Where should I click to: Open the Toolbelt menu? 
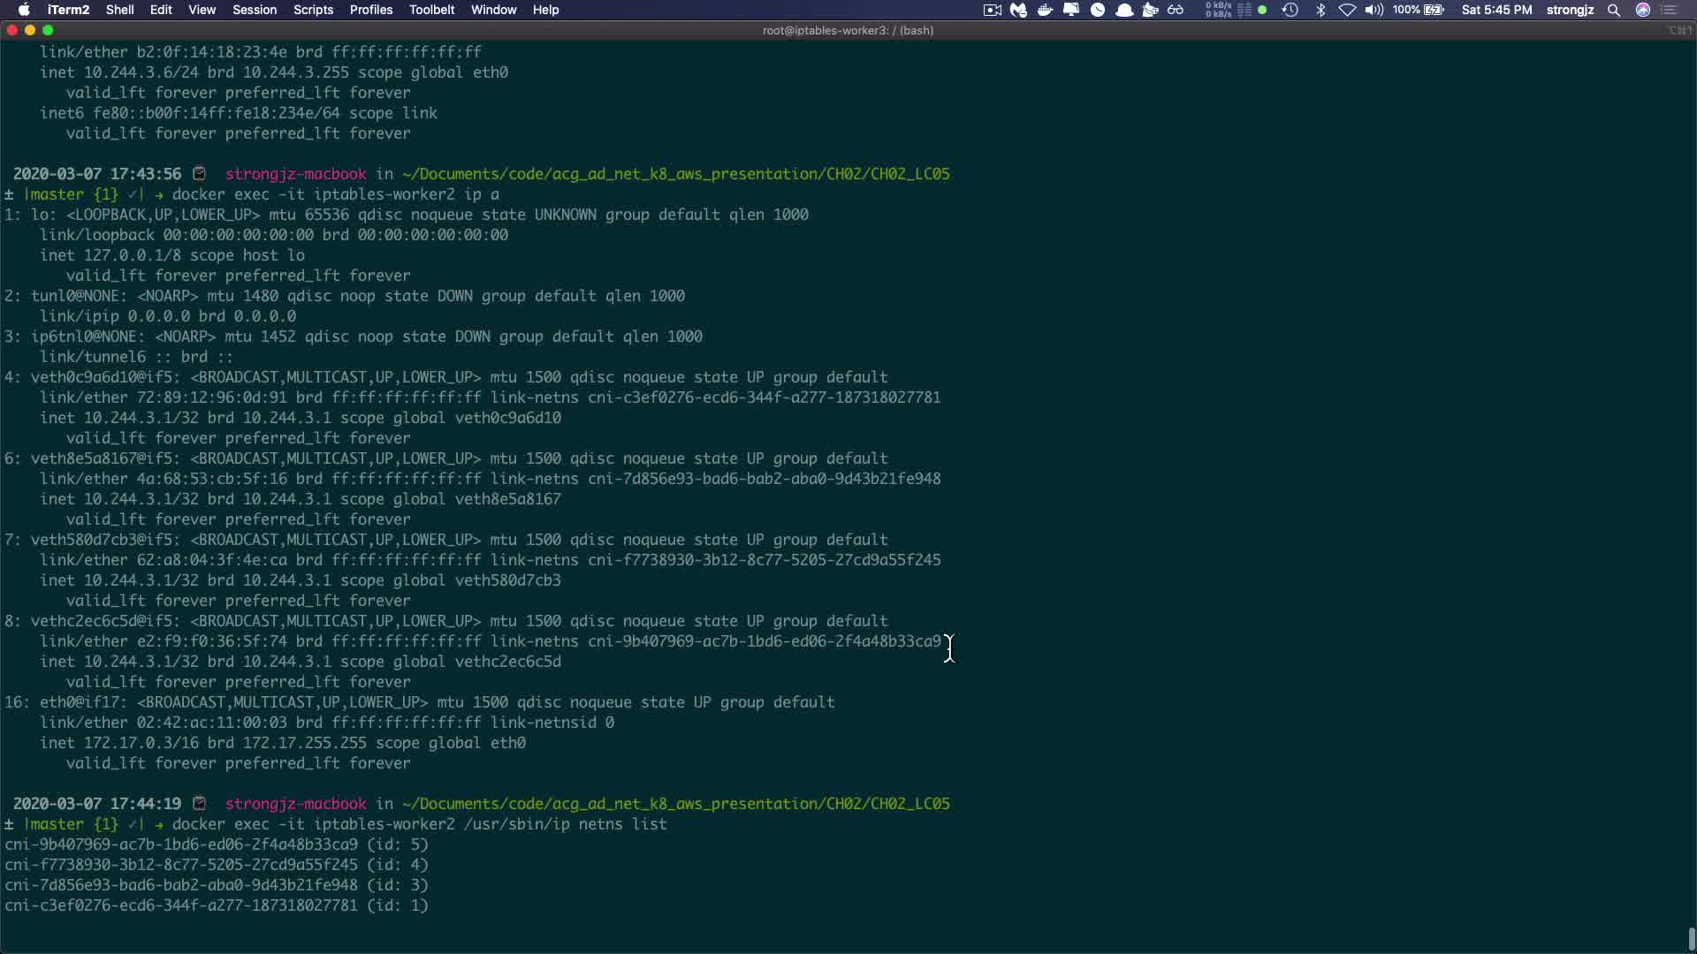432,10
